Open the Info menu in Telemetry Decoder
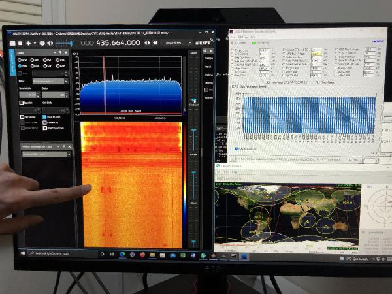The width and height of the screenshot is (392, 294). (x=253, y=37)
